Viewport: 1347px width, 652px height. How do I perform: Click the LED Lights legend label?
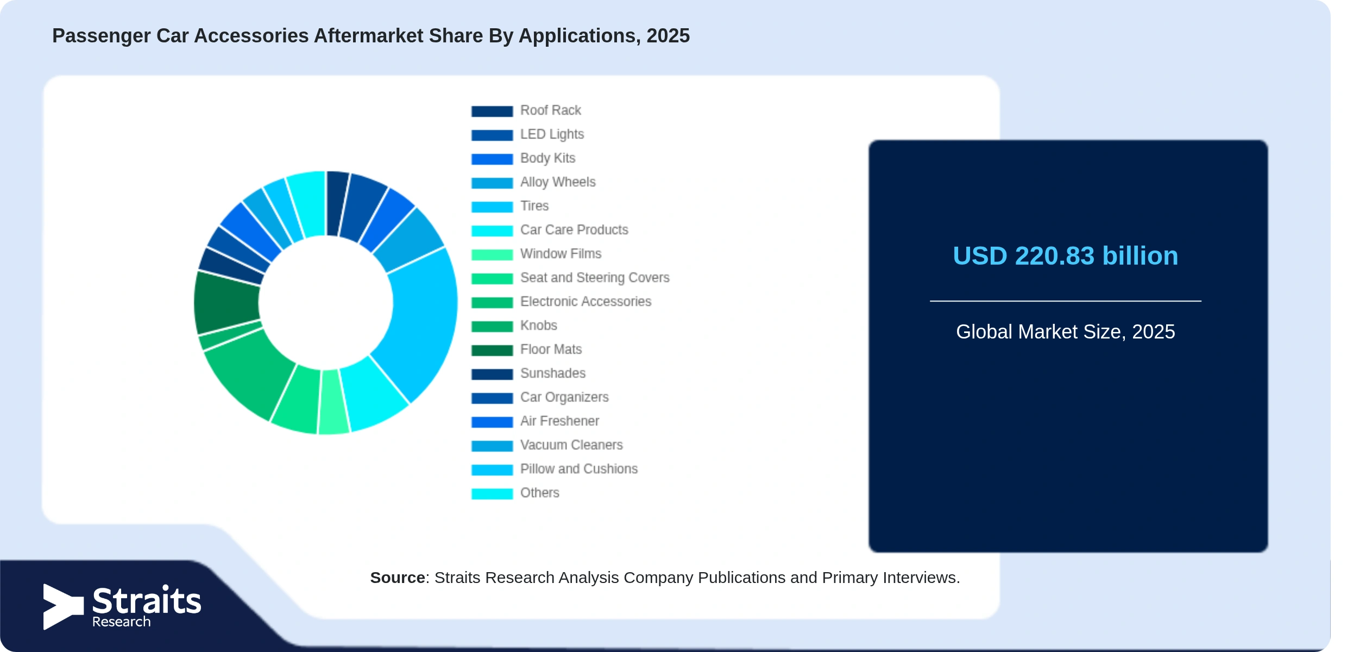pos(552,134)
